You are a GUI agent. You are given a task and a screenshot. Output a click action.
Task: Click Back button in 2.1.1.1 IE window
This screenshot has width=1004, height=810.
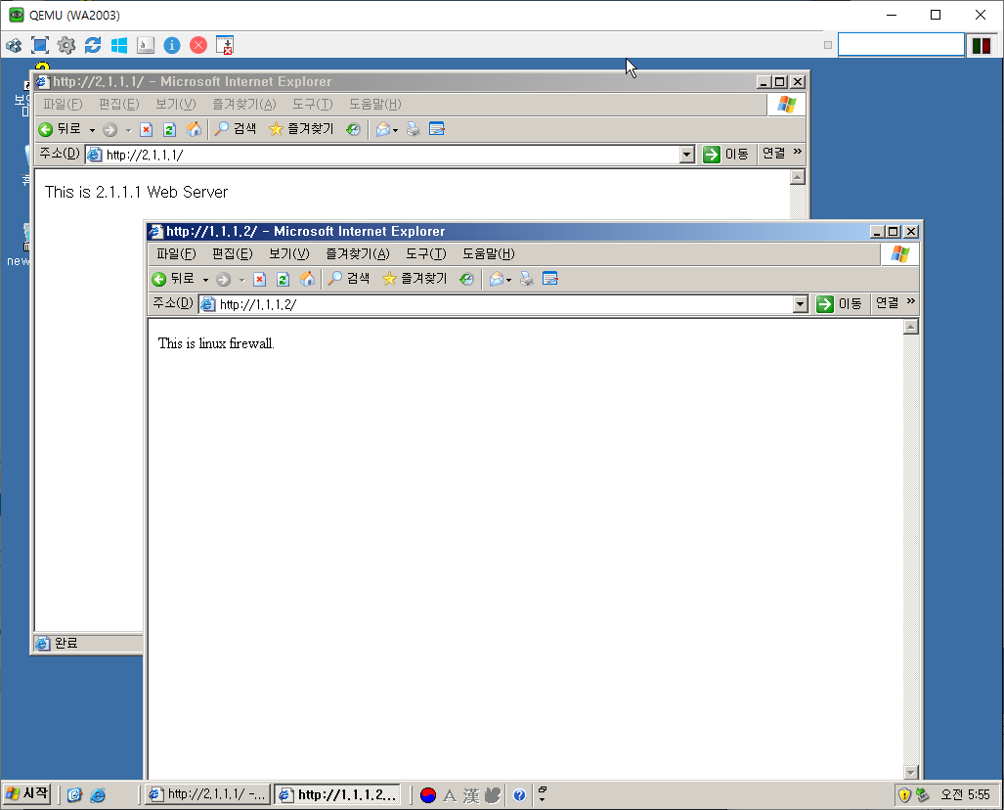tap(61, 129)
